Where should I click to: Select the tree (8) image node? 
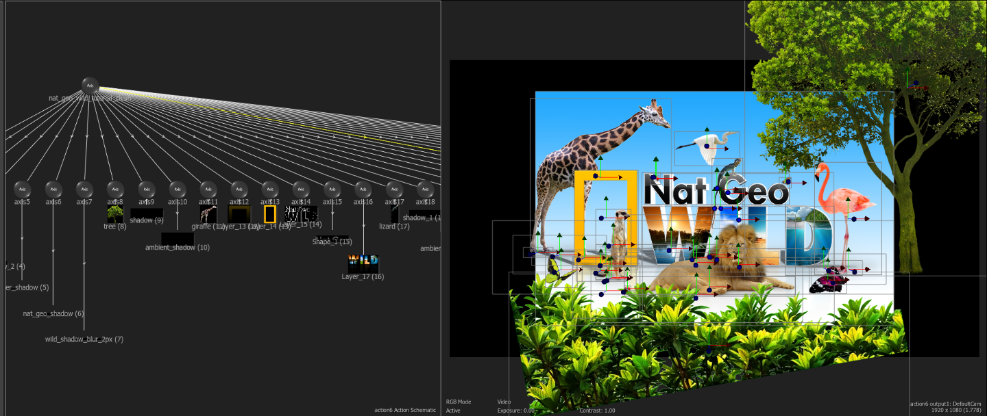pos(115,214)
